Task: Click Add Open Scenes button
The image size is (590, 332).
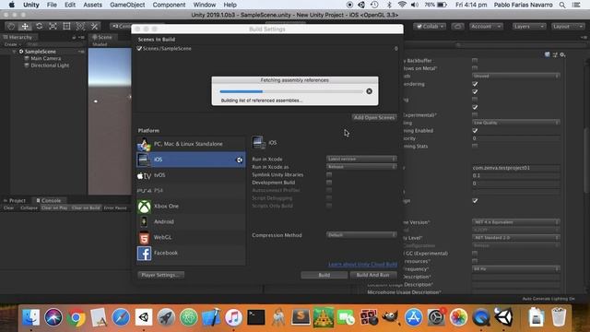Action: [x=374, y=117]
